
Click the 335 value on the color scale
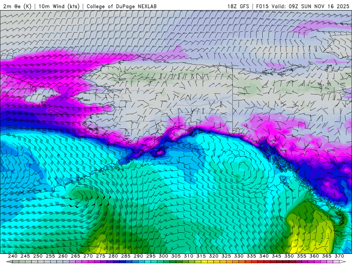(251, 256)
